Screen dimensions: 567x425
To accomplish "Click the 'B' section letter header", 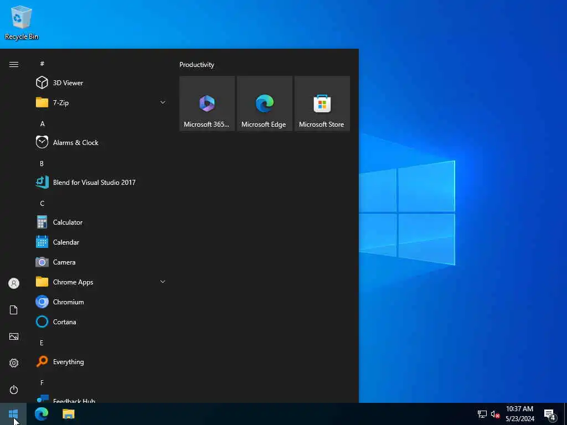I will [42, 163].
